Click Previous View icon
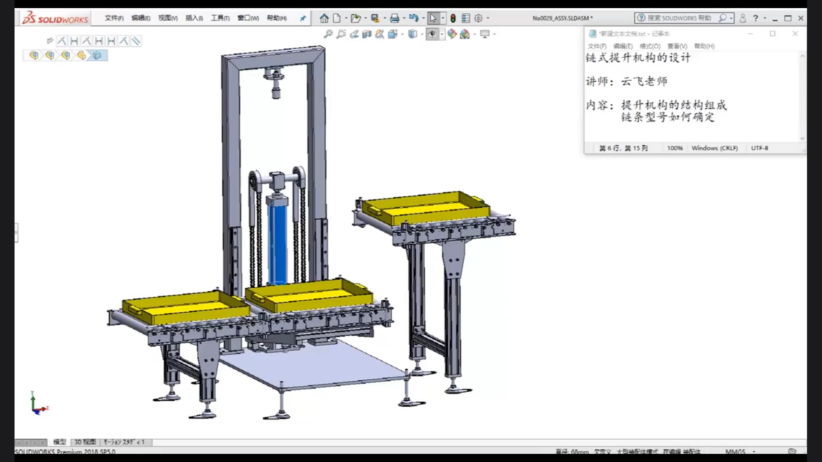 pos(354,34)
